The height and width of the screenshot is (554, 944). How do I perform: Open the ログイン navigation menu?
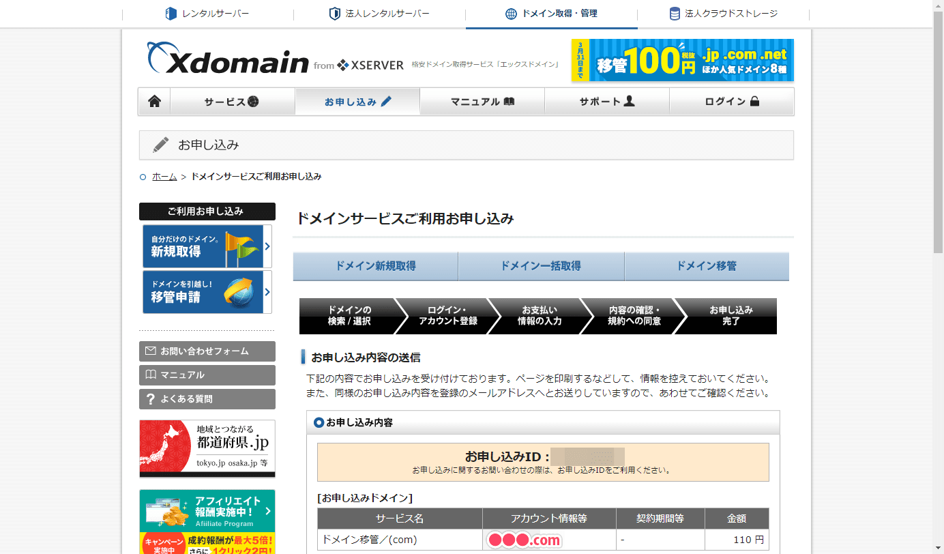coord(732,102)
